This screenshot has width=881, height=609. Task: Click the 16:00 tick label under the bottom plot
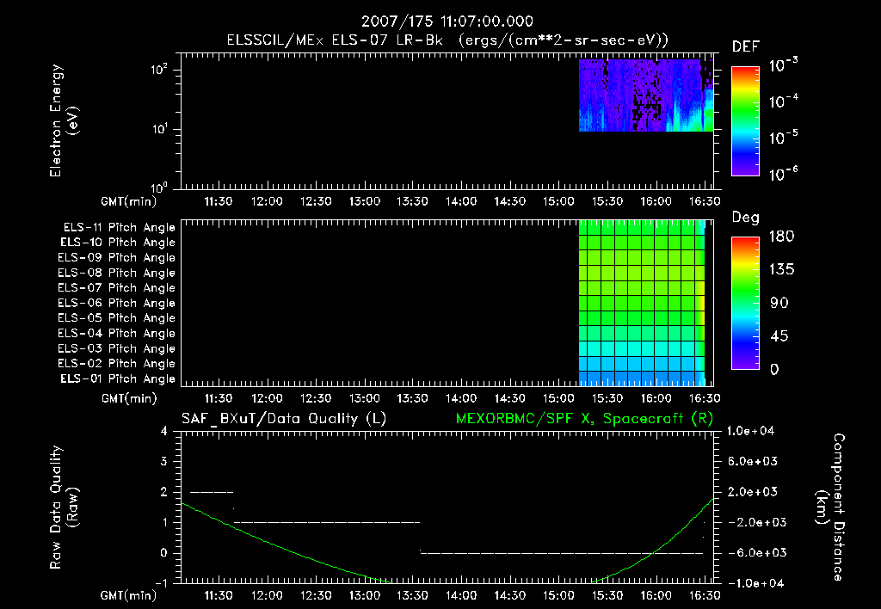tap(656, 595)
